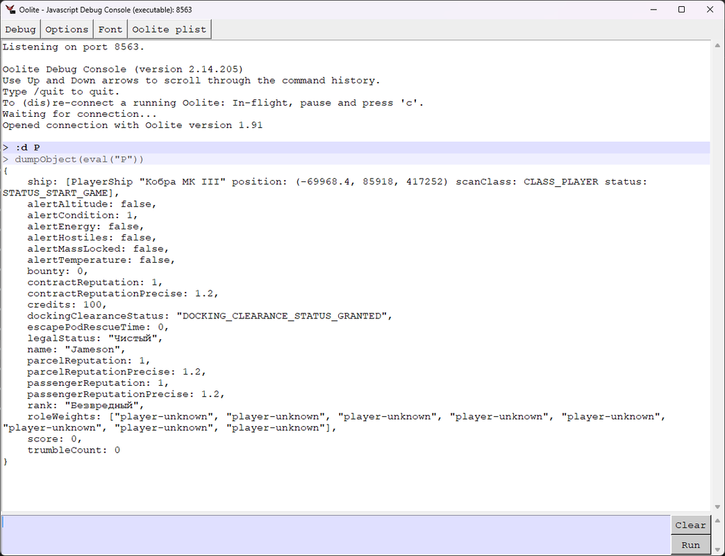
Task: Click 'Type /quit to quit.' line
Action: click(x=61, y=92)
